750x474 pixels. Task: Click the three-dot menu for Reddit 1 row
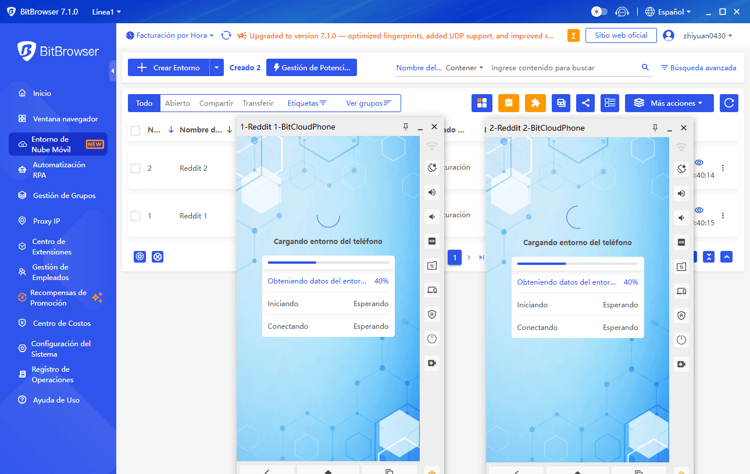pos(723,216)
